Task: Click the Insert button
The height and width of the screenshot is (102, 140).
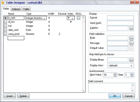Action: coord(10,96)
